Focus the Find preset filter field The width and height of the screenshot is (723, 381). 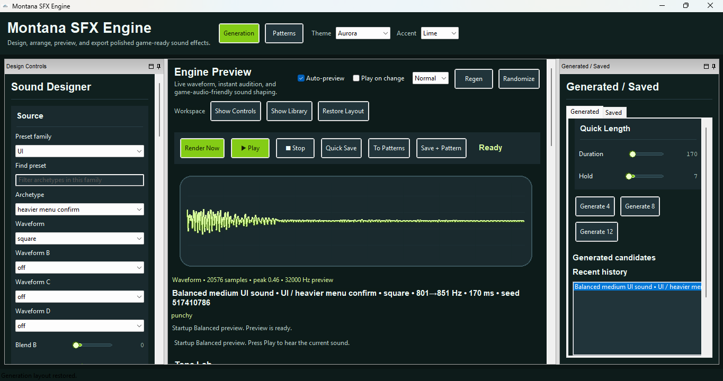point(79,180)
